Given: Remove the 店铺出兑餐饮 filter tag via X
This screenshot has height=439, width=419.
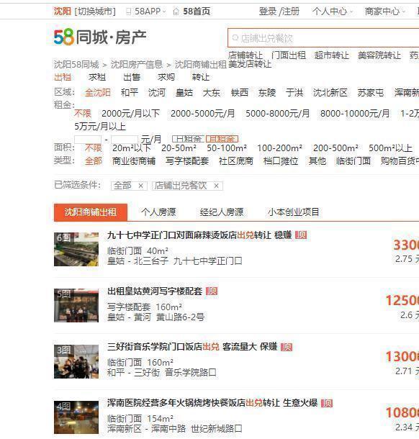Looking at the screenshot, I should click(x=216, y=186).
